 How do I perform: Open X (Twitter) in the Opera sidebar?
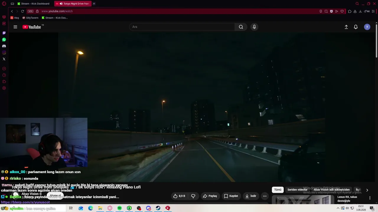[4, 59]
